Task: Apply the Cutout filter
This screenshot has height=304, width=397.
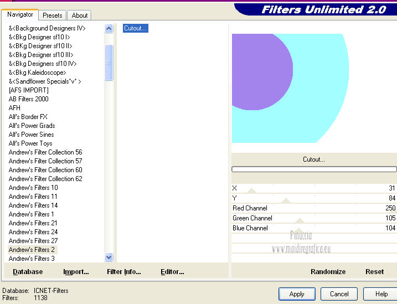Action: (x=297, y=294)
